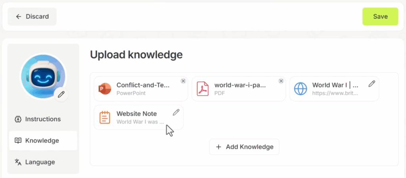Open the Instructions section
Screen dimensions: 406x178
point(43,119)
